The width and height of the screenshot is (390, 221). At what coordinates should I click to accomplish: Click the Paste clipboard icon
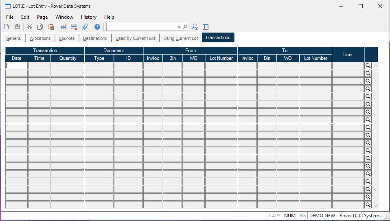(51, 27)
